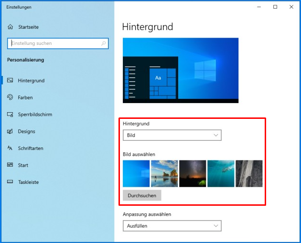
Task: Click the Start tiles icon in sidebar
Action: pos(10,165)
